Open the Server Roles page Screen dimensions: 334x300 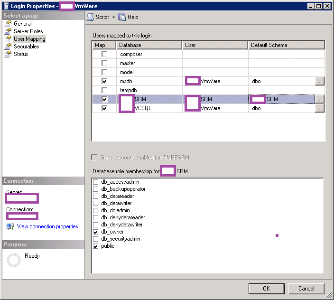pos(28,31)
